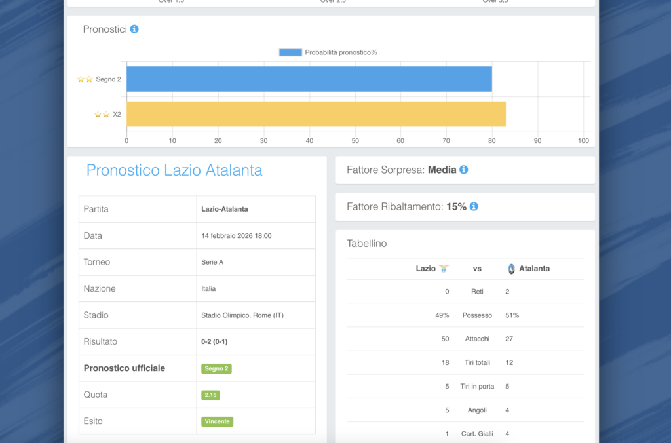
Task: Click the Tabellino section title
Action: click(366, 244)
